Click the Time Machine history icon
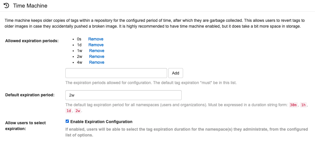Screen dimensions: 315x142 [x=6, y=6]
